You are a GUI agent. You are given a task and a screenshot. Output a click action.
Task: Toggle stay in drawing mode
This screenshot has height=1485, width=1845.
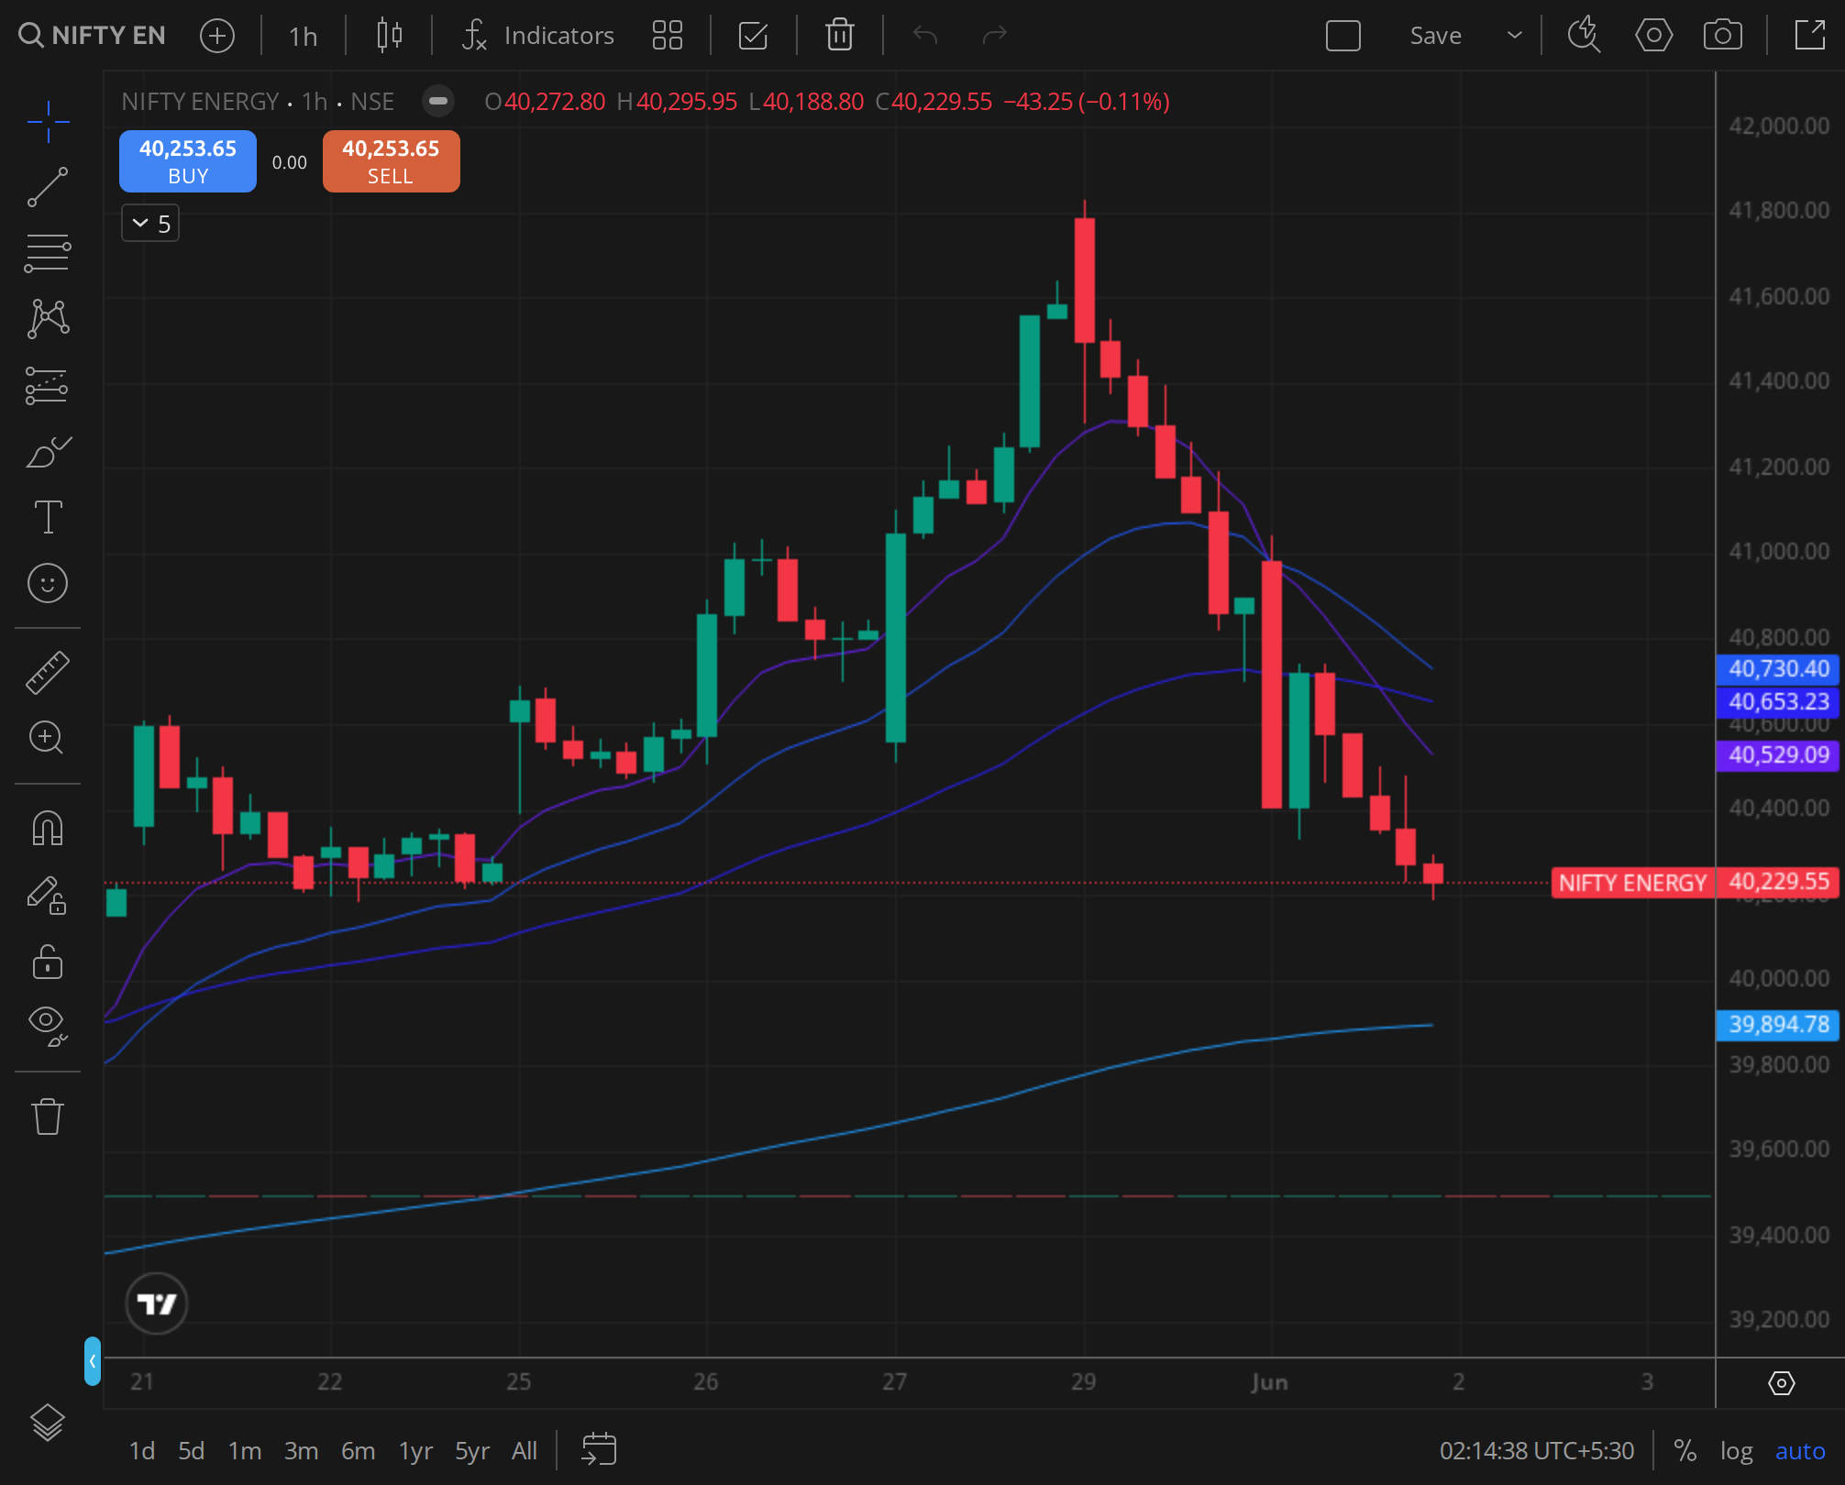[48, 895]
